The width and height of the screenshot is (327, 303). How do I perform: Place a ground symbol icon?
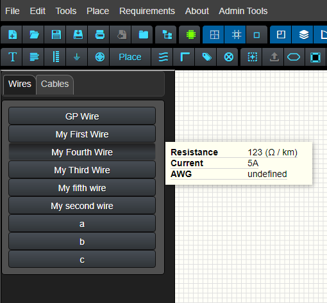click(77, 57)
